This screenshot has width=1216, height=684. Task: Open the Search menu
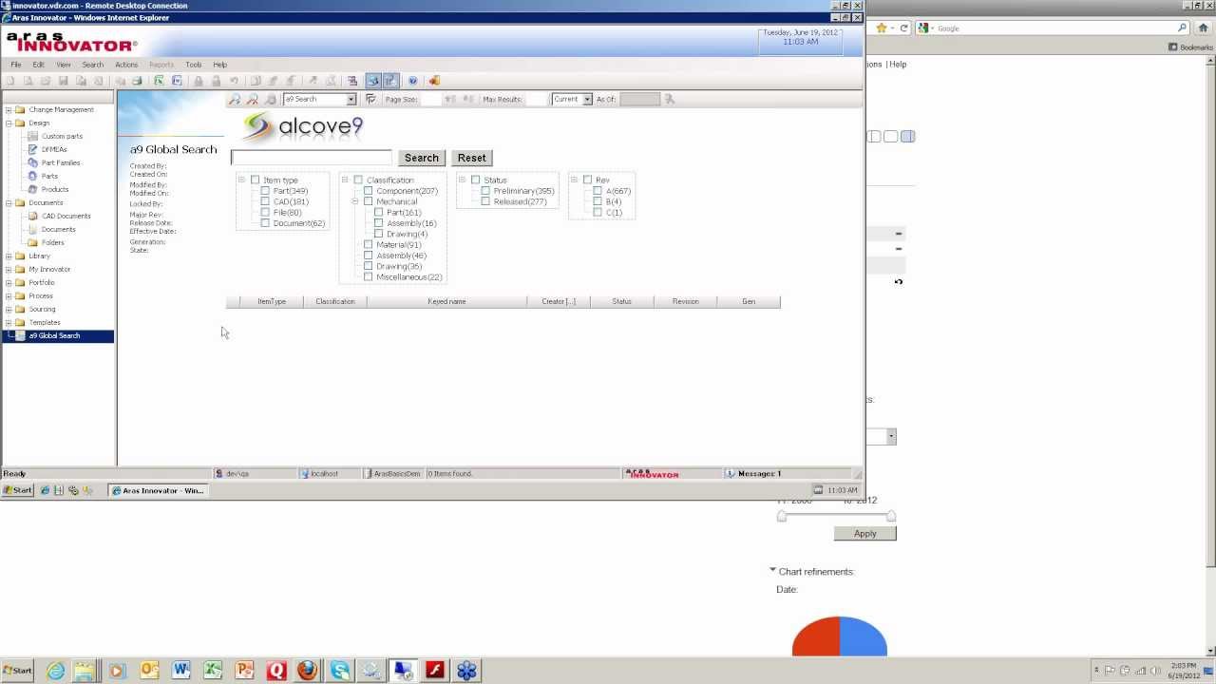pos(92,65)
